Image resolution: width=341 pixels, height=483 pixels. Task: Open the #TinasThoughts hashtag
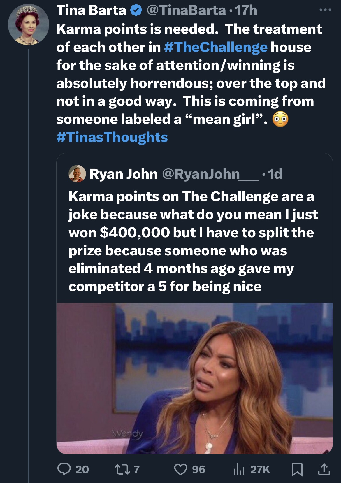(x=112, y=137)
